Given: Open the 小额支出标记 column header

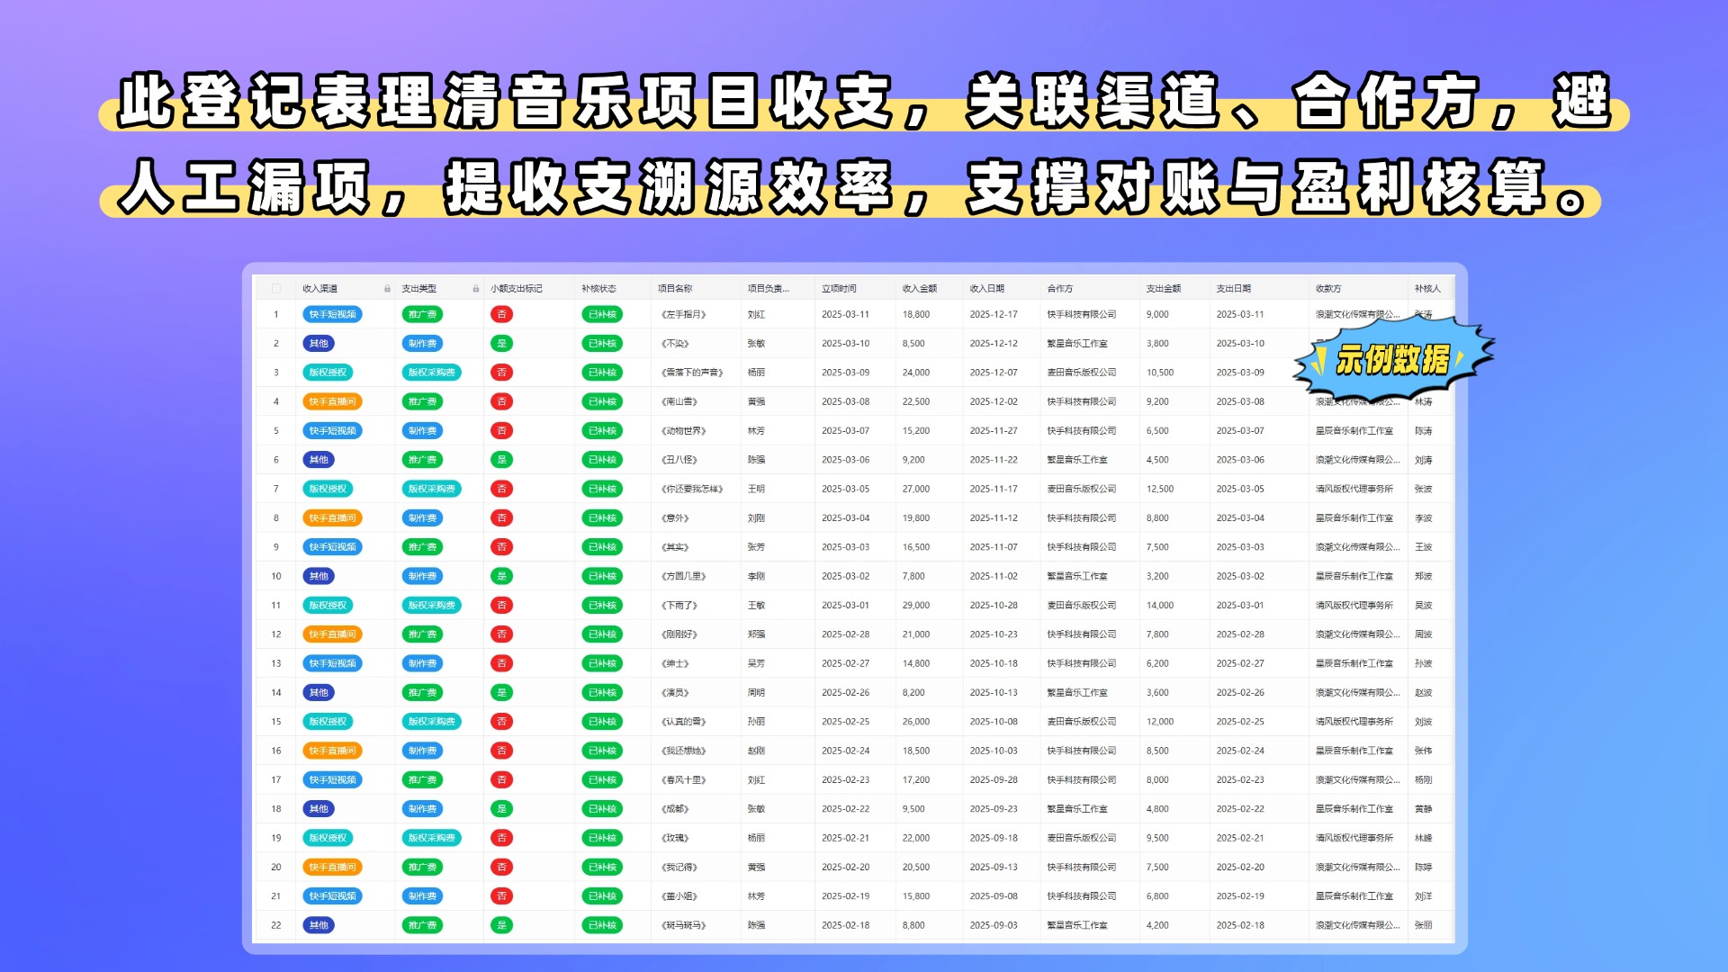Looking at the screenshot, I should tap(517, 289).
